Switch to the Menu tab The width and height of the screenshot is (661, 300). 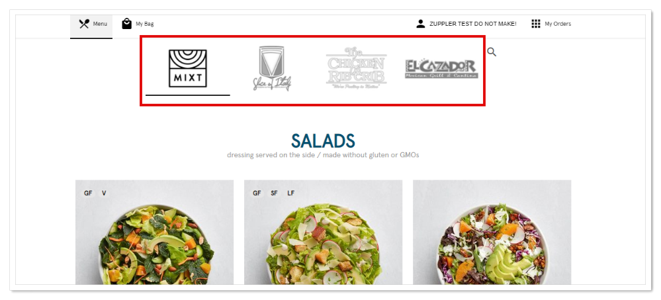[91, 24]
